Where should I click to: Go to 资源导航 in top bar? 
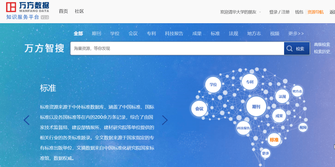pos(315,12)
